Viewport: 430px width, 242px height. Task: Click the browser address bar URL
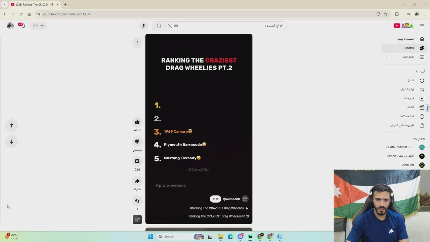(67, 14)
